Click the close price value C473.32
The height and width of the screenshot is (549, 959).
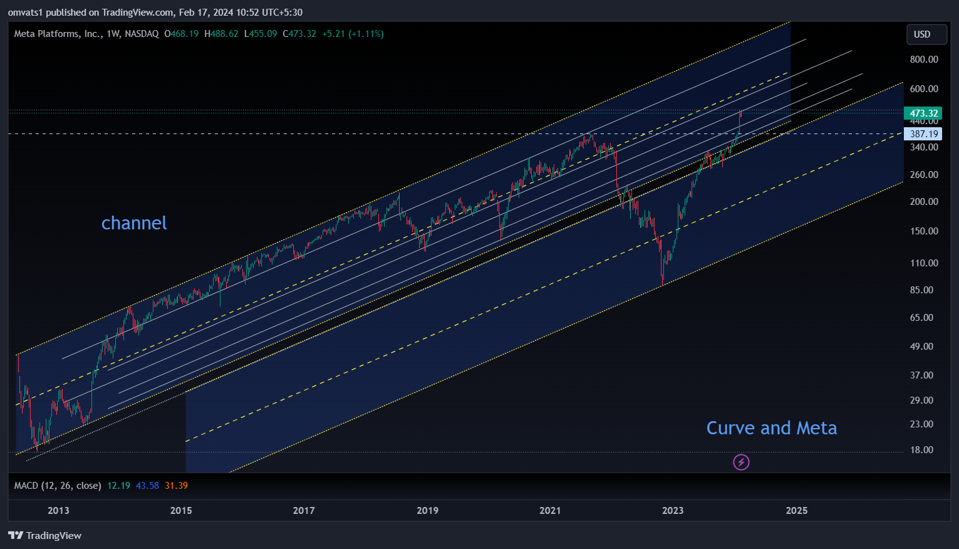pyautogui.click(x=300, y=34)
